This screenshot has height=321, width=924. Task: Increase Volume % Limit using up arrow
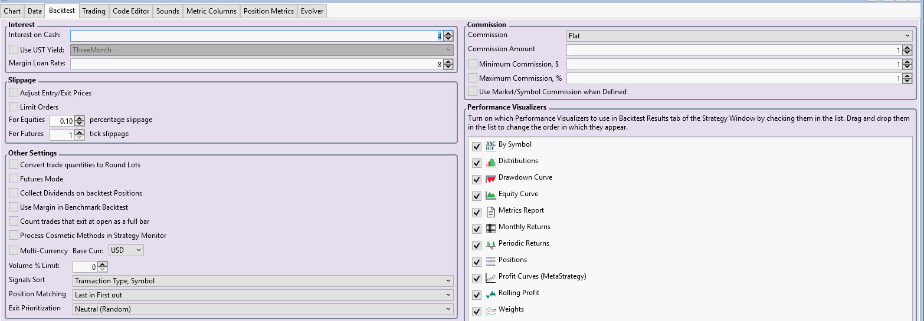click(x=102, y=264)
